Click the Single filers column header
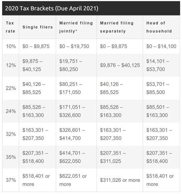The height and width of the screenshot is (194, 182). click(x=38, y=27)
